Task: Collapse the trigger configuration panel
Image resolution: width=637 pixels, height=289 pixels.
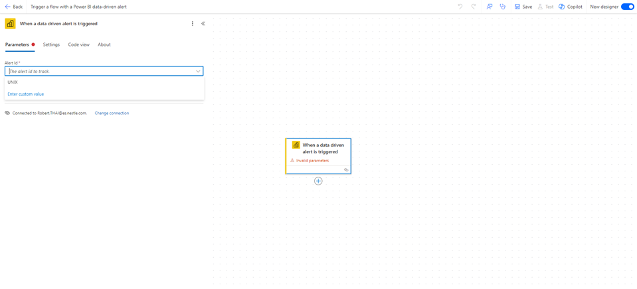Action: pyautogui.click(x=203, y=24)
